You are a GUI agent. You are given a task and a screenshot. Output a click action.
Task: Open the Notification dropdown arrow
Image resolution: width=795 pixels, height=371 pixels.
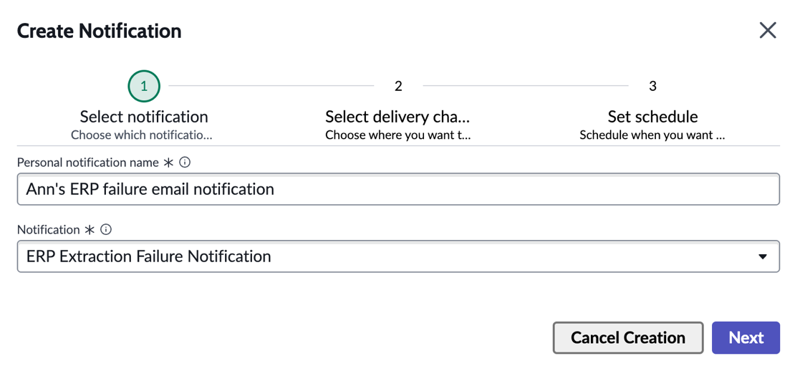tap(762, 256)
